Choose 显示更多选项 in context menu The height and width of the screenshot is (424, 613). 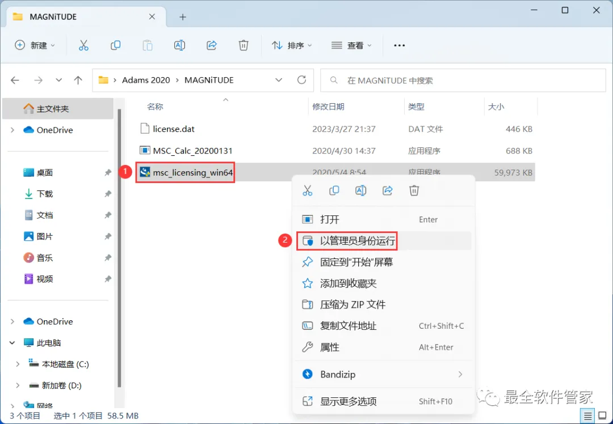pos(383,401)
